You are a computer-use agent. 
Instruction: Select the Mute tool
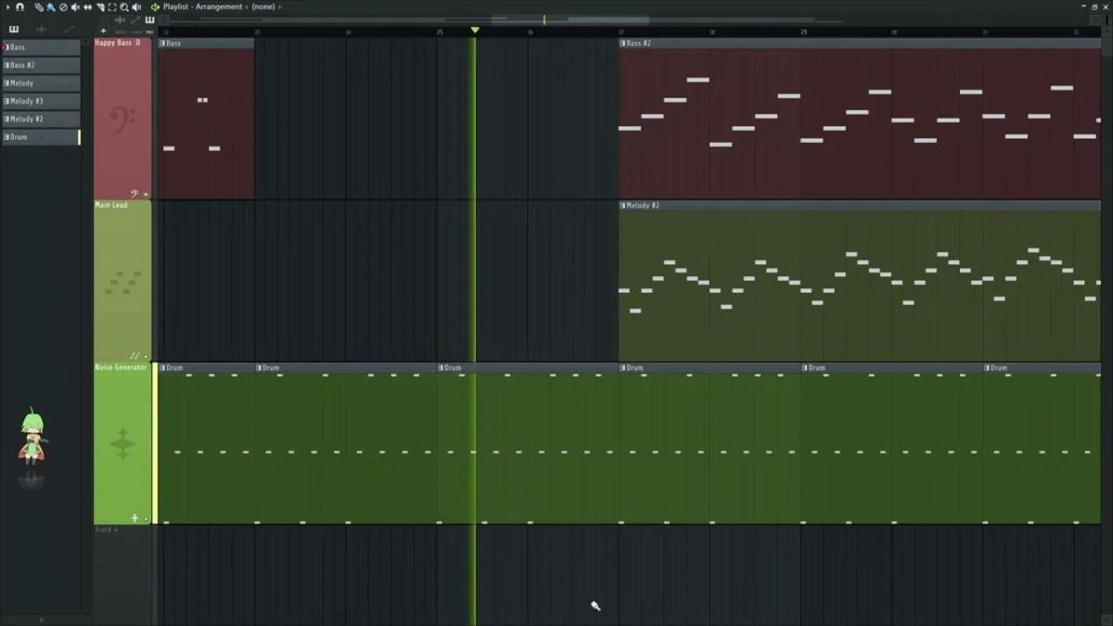(x=75, y=6)
